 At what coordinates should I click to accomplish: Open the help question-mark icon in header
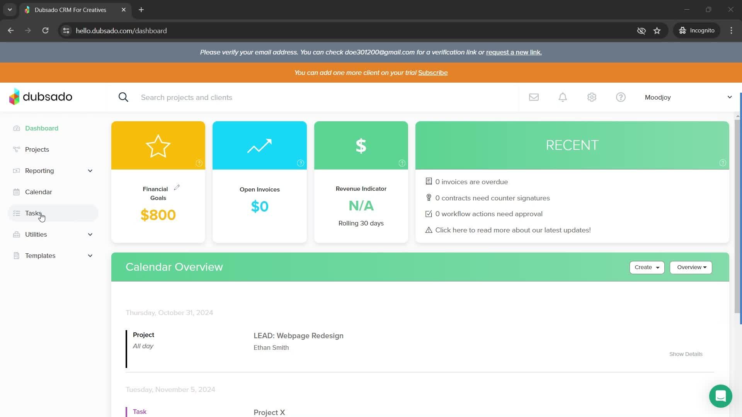pyautogui.click(x=621, y=97)
